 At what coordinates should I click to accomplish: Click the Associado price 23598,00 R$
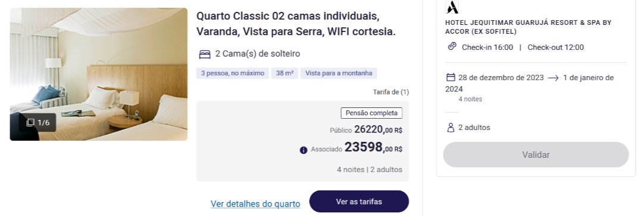coord(373,147)
